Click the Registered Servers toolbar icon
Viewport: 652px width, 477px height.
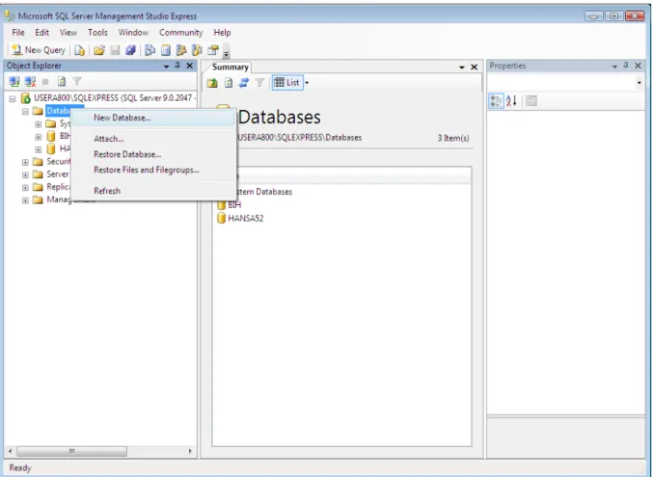tap(149, 50)
